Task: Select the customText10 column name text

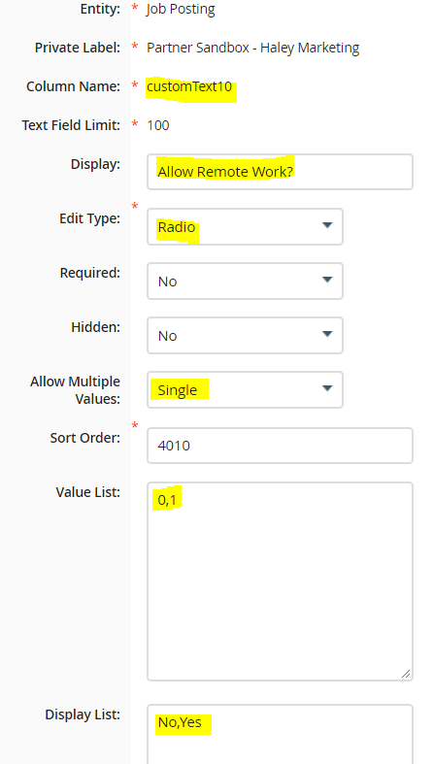Action: (189, 86)
